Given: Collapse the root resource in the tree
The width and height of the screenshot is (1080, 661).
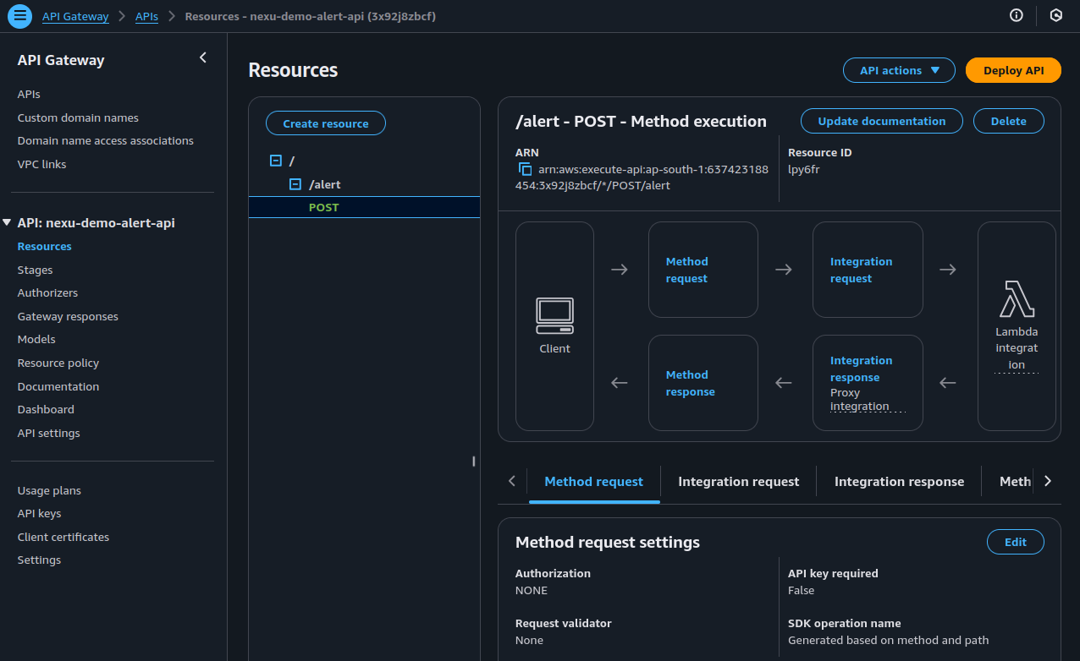Looking at the screenshot, I should coord(274,160).
